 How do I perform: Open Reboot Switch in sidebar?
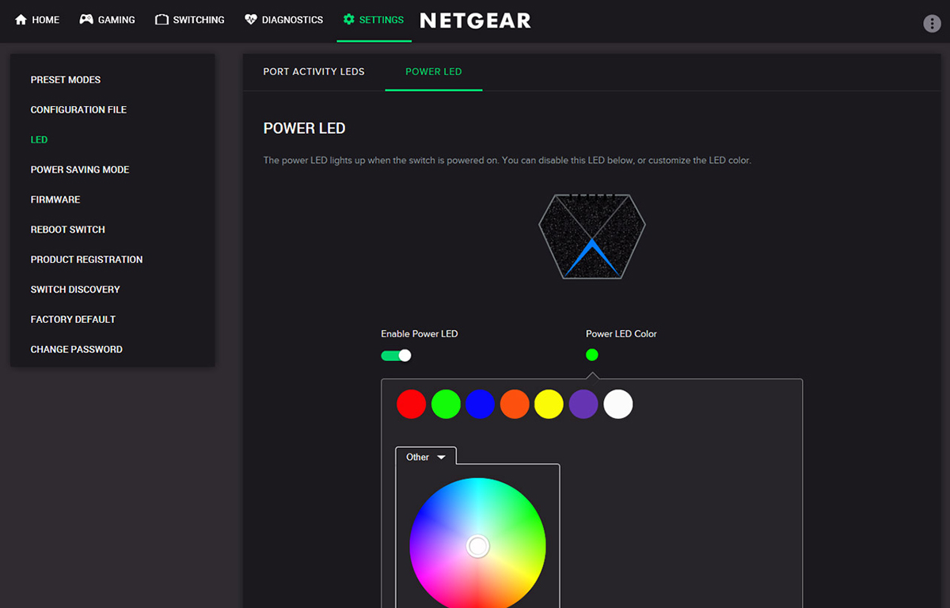68,230
